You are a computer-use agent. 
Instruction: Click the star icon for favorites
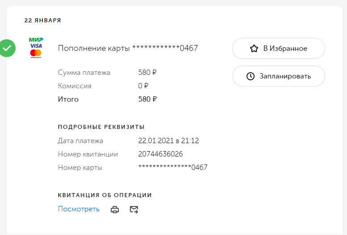(x=254, y=49)
